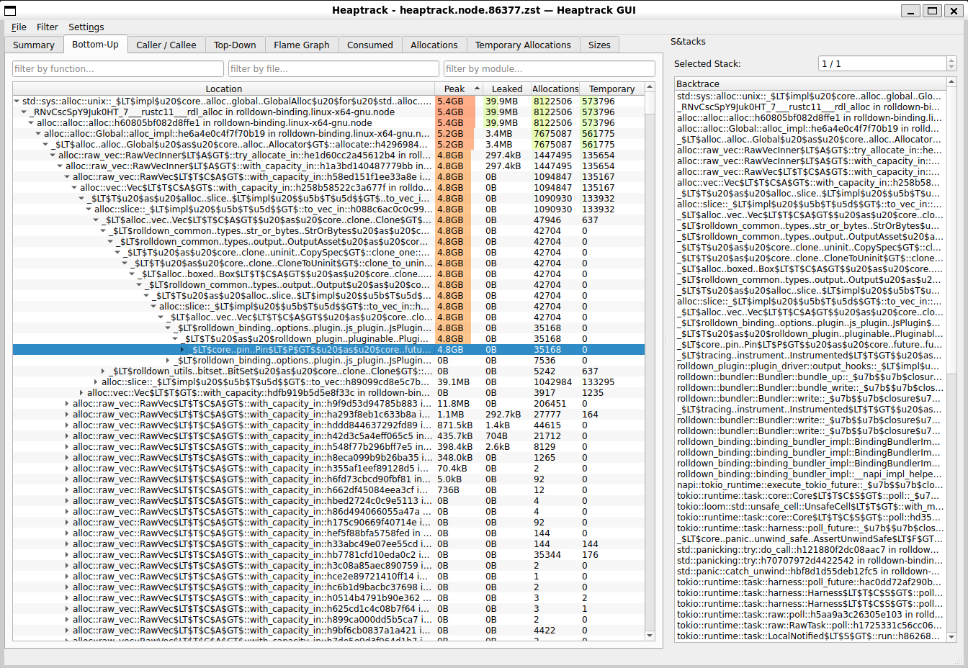This screenshot has width=968, height=668.
Task: Open the Settings menu
Action: tap(86, 27)
